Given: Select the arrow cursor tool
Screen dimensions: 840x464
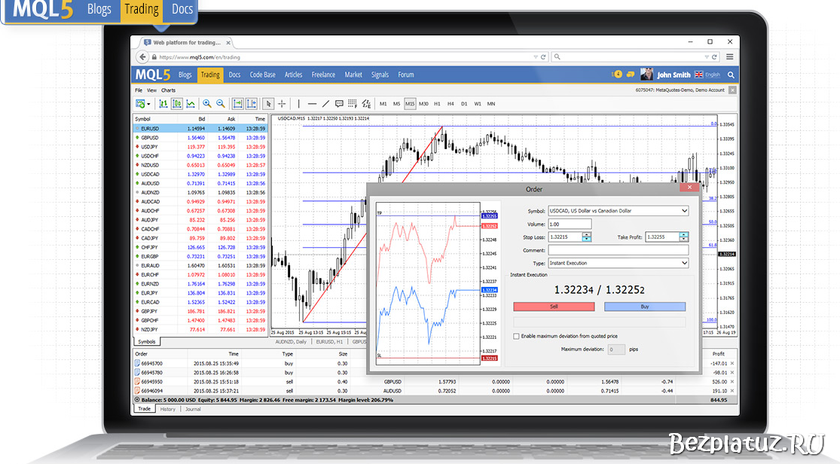Looking at the screenshot, I should 268,104.
